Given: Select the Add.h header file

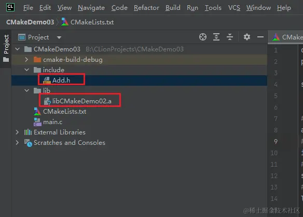Looking at the screenshot, I should click(x=61, y=80).
